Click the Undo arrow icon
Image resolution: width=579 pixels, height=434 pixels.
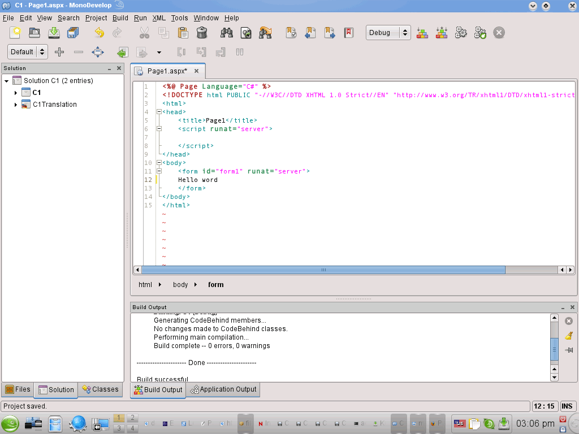100,33
